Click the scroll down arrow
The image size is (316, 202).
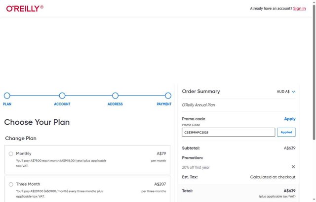314,200
